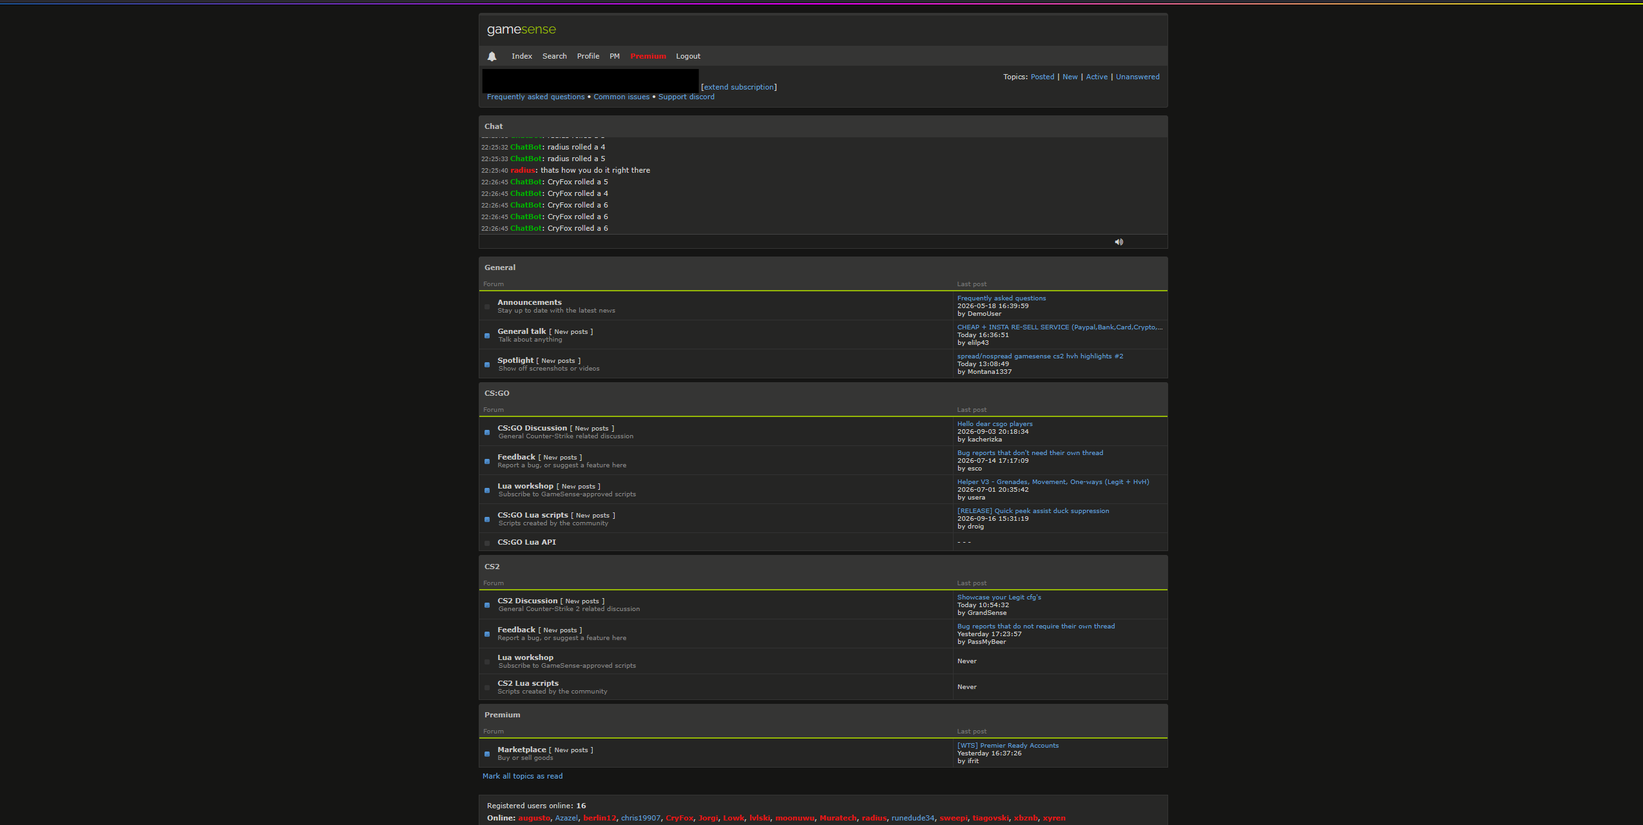
Task: Click the status icon beside CS:GO Lua API
Action: pos(487,543)
